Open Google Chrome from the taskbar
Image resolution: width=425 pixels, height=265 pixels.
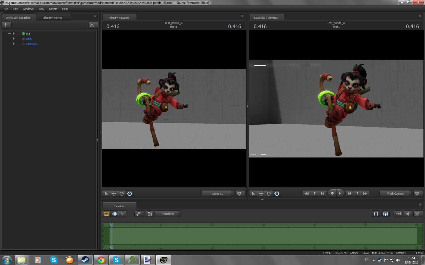tap(101, 260)
